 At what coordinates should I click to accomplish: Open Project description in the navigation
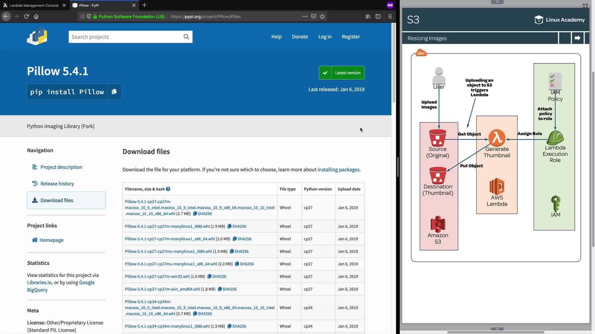click(61, 167)
